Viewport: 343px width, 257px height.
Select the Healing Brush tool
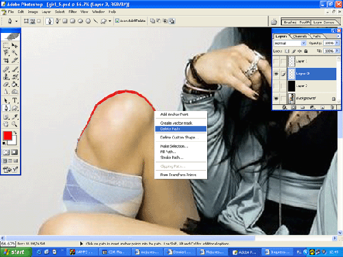click(x=6, y=69)
